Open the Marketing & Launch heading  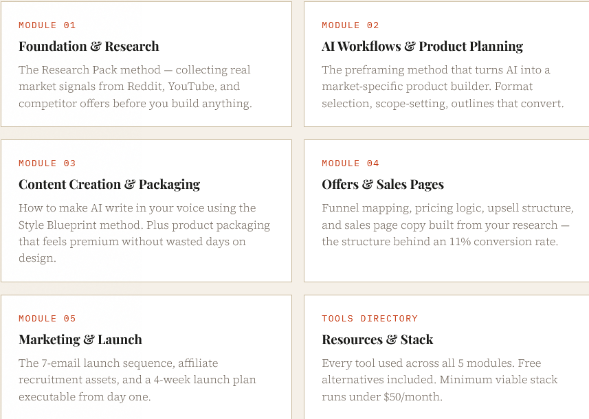pyautogui.click(x=80, y=340)
